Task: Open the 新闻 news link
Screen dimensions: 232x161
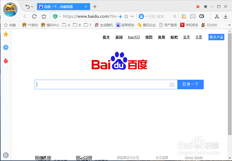Action: tap(119, 37)
